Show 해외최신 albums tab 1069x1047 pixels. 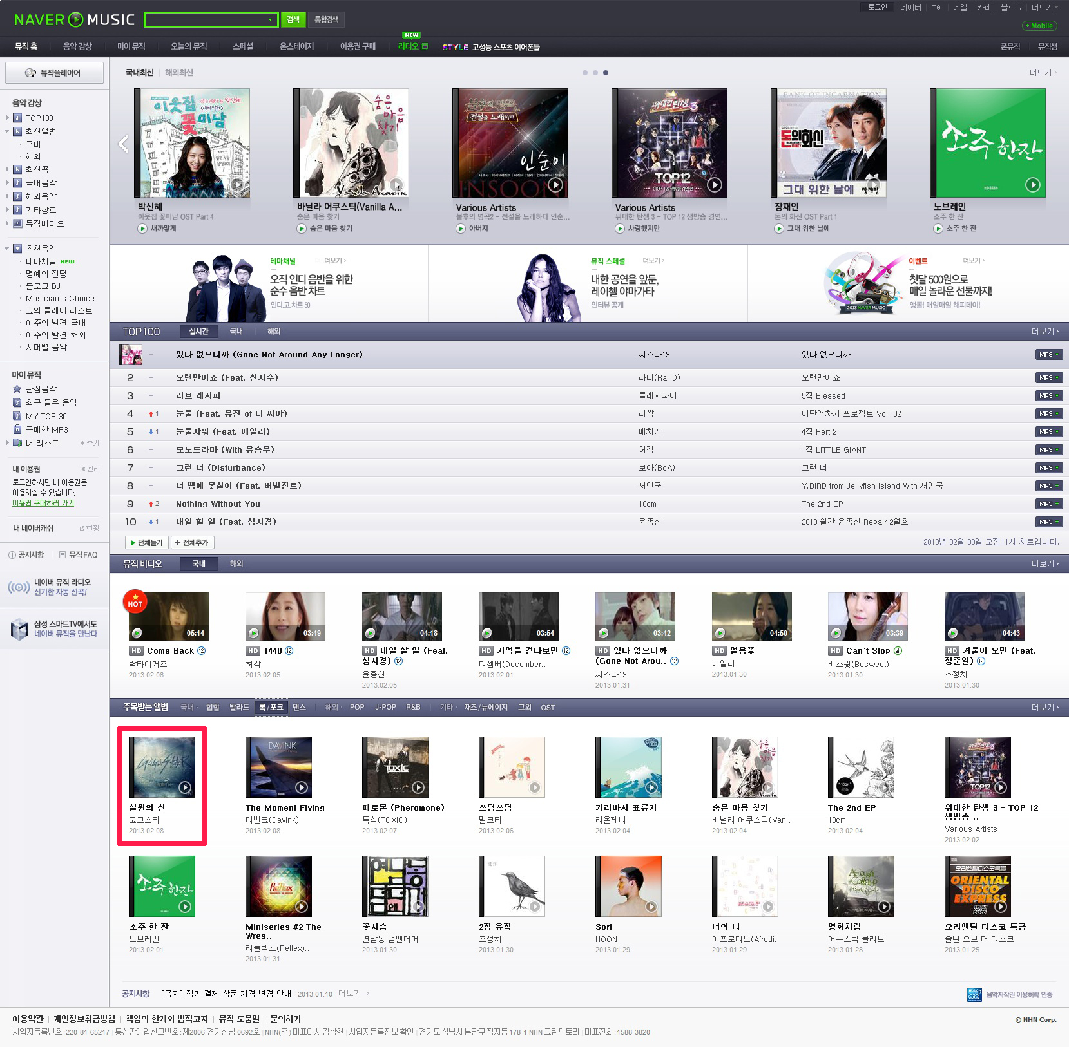click(178, 73)
